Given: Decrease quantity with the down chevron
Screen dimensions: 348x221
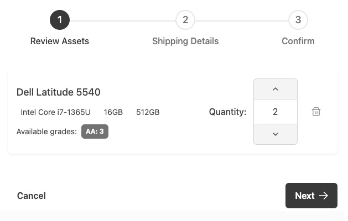Looking at the screenshot, I should 276,134.
